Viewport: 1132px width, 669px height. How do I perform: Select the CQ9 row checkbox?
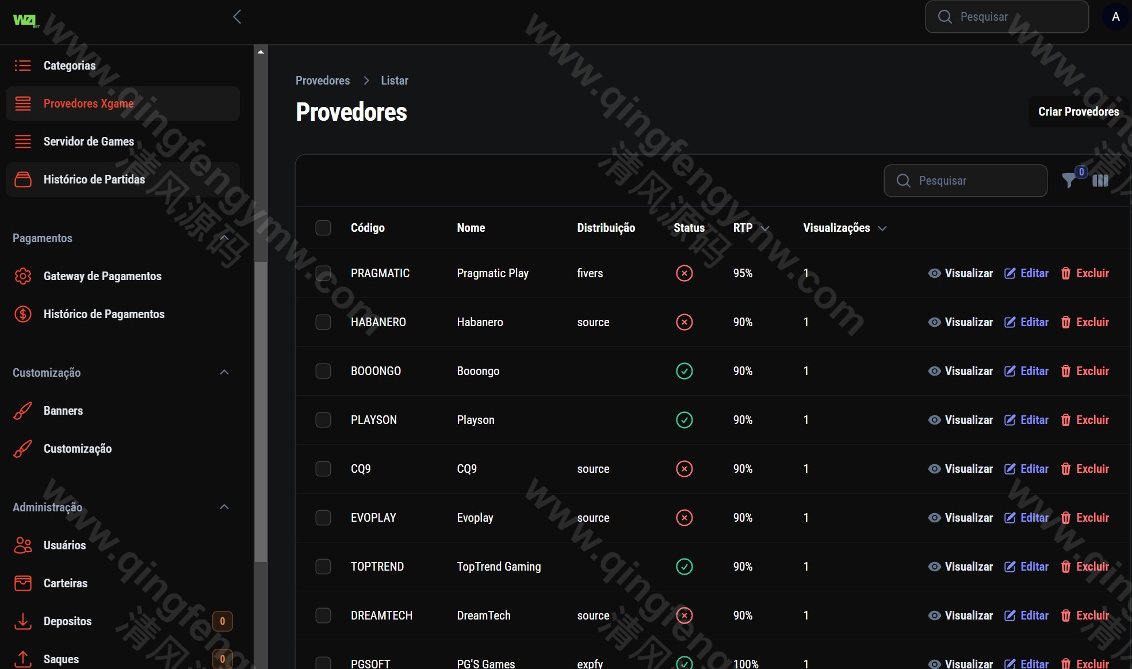pyautogui.click(x=323, y=469)
